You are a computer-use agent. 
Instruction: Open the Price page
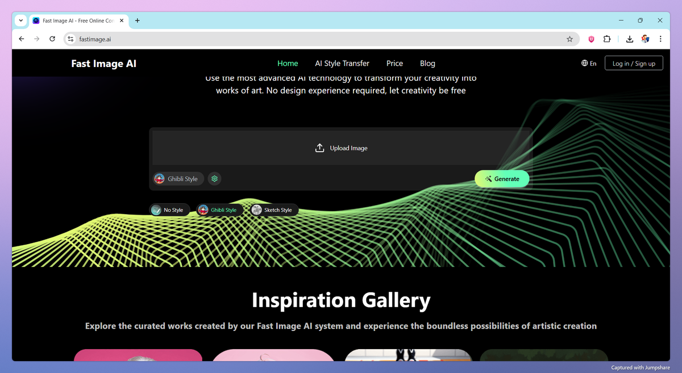pyautogui.click(x=394, y=64)
